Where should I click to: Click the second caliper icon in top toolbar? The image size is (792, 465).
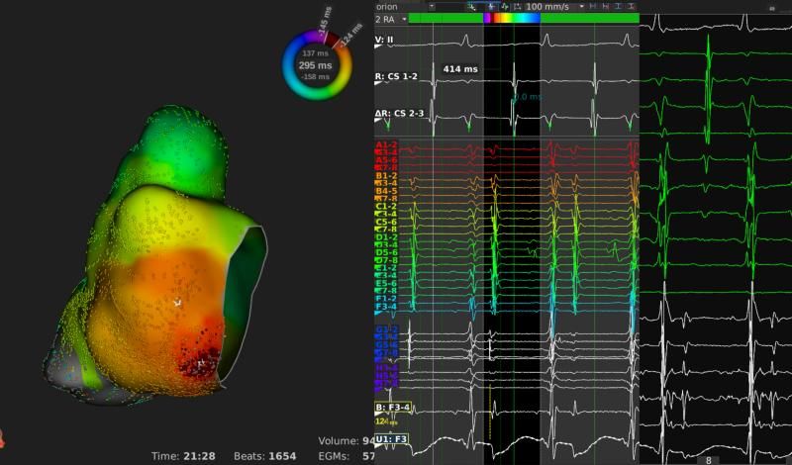605,6
